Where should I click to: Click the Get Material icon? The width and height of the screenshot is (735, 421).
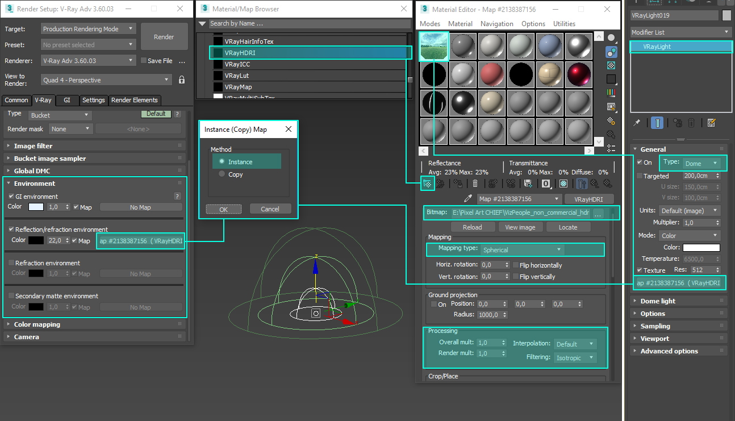click(x=428, y=184)
